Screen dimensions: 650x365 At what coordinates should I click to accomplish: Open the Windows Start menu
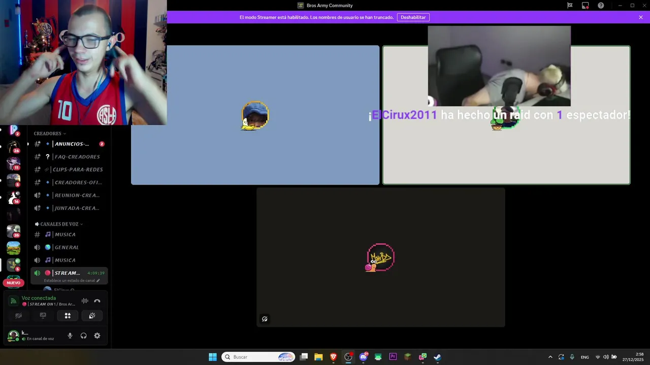click(x=213, y=357)
